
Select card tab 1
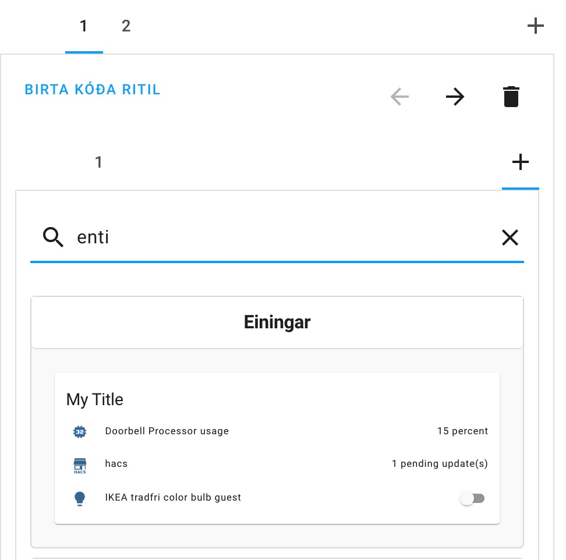98,162
